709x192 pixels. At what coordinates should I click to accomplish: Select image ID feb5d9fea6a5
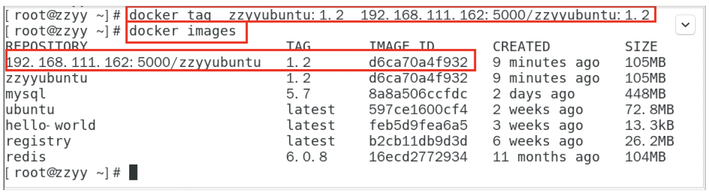(x=419, y=125)
